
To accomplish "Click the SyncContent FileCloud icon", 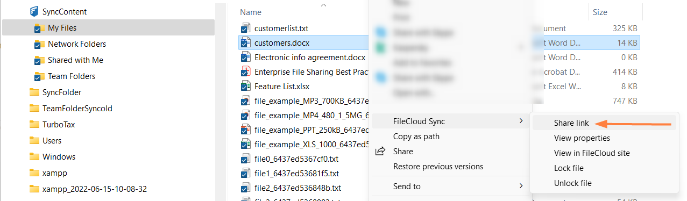I will [x=34, y=11].
